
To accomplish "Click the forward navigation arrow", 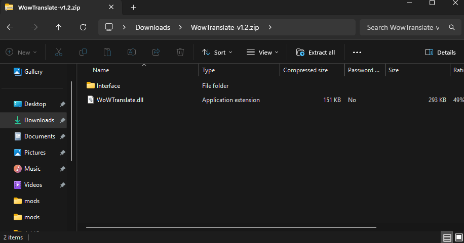I will point(34,27).
